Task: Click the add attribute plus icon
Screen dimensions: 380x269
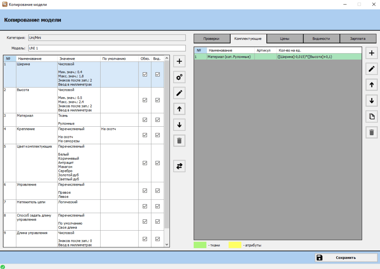Action: pyautogui.click(x=179, y=61)
